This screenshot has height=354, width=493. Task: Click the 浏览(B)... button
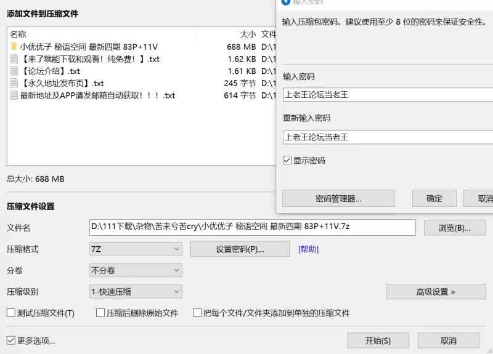(455, 228)
